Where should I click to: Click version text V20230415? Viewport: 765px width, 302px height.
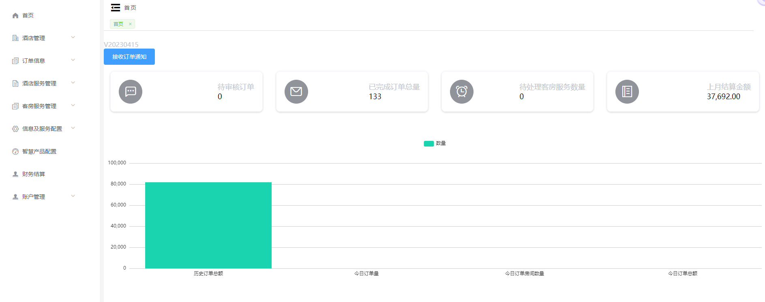[121, 45]
